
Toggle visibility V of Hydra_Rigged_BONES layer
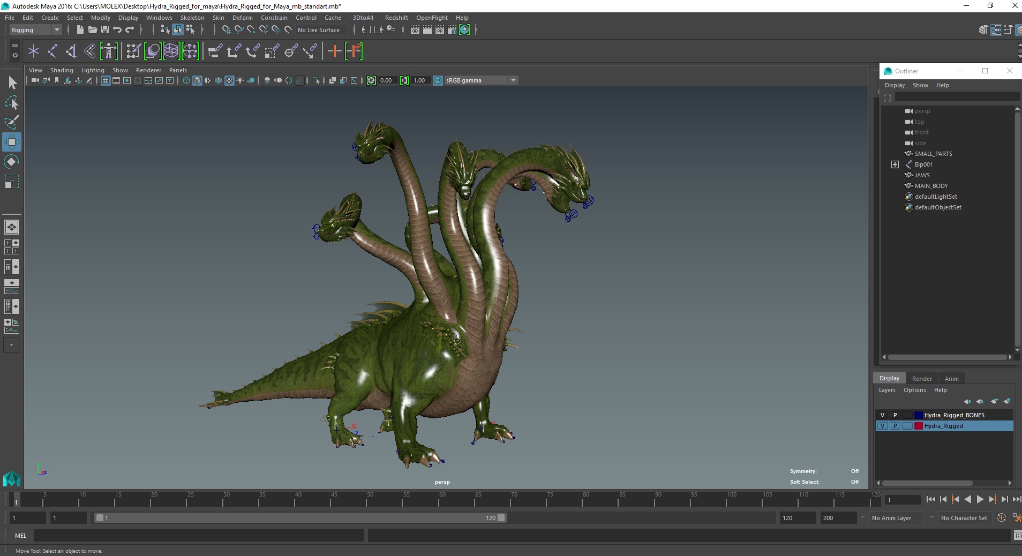[x=882, y=415]
